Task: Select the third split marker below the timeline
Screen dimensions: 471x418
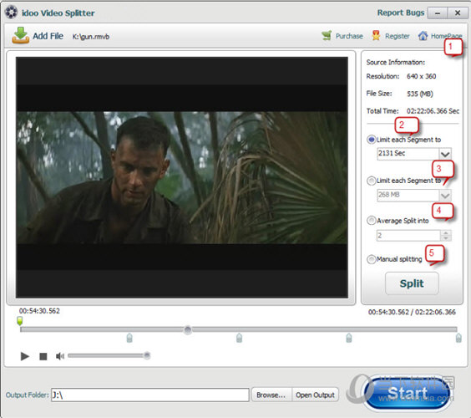Action: click(x=349, y=338)
